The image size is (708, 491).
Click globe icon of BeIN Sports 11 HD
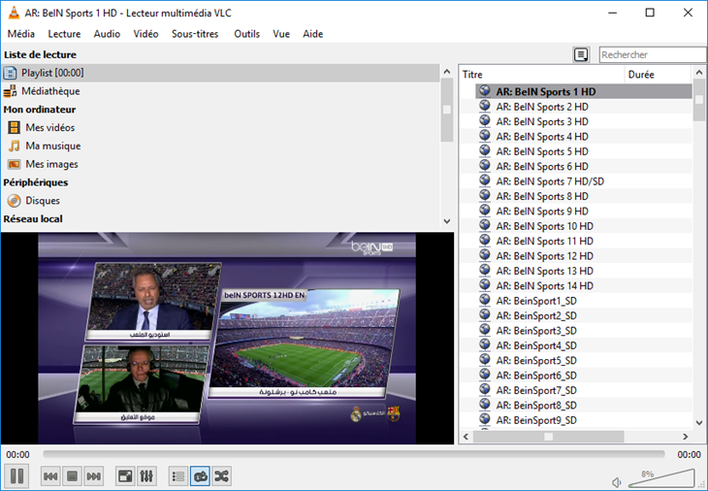485,240
